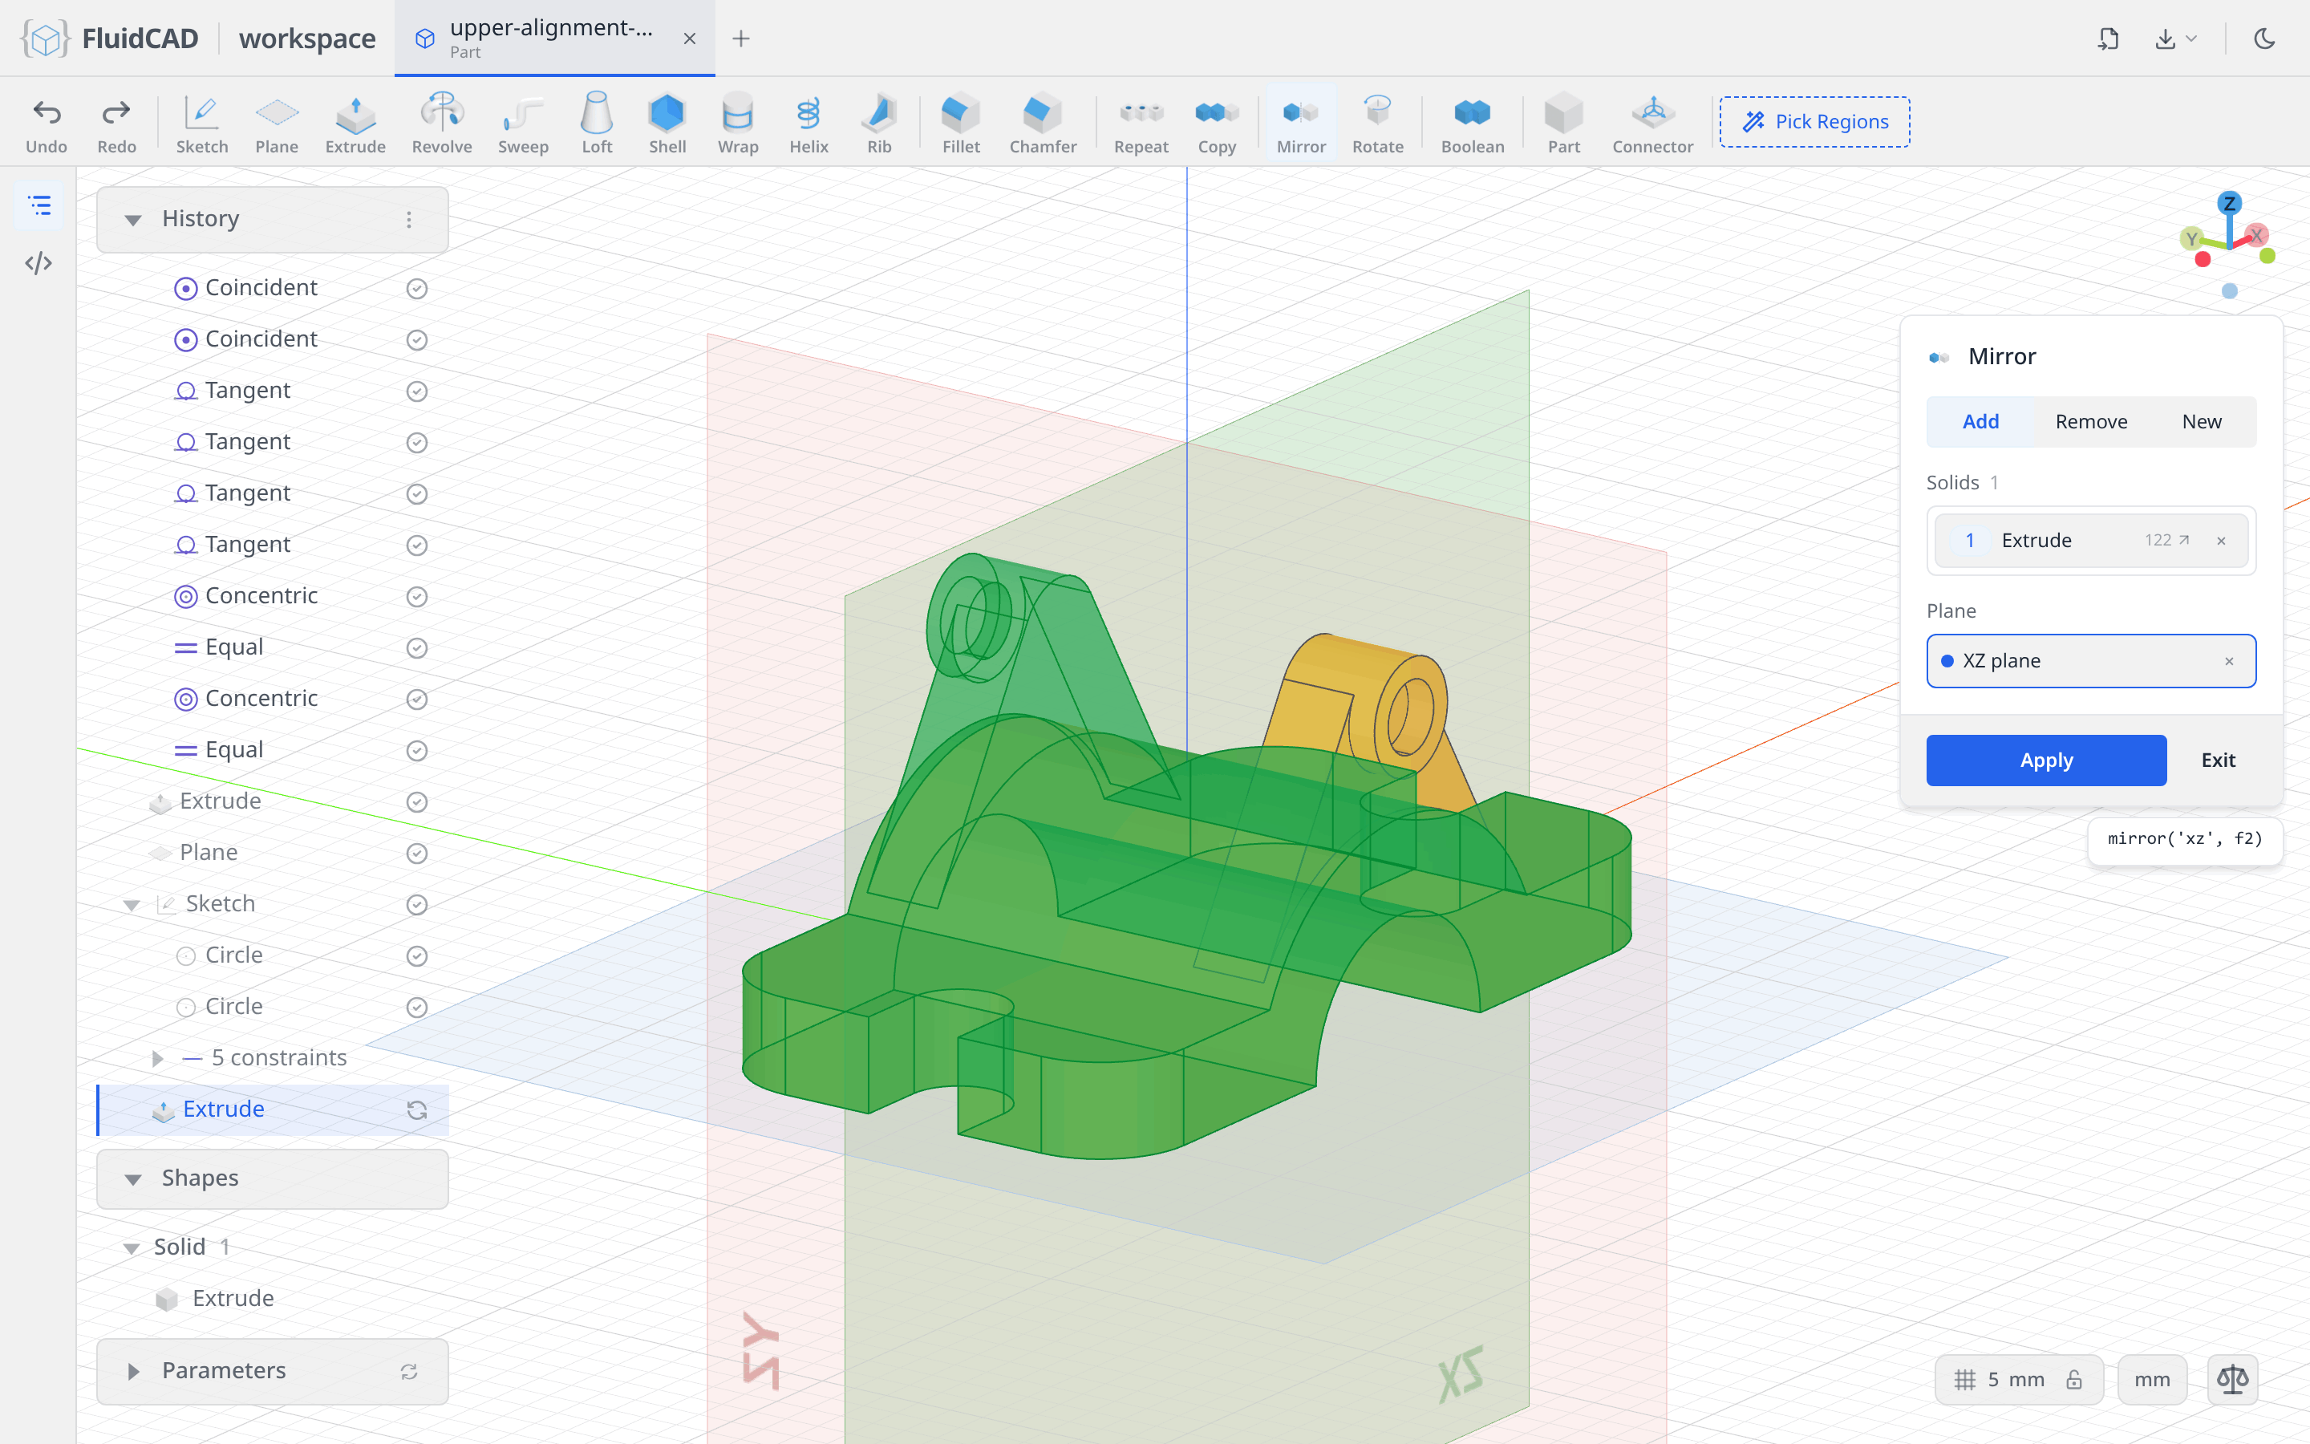Collapse the History panel

tap(132, 220)
